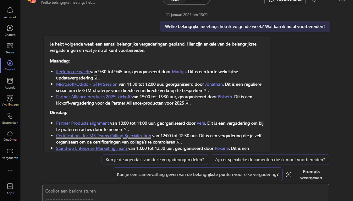
Task: Open OneDrive from the sidebar
Action: pos(10,136)
